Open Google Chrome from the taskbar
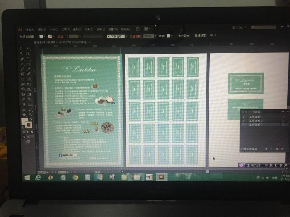This screenshot has height=217, width=290. click(x=75, y=177)
